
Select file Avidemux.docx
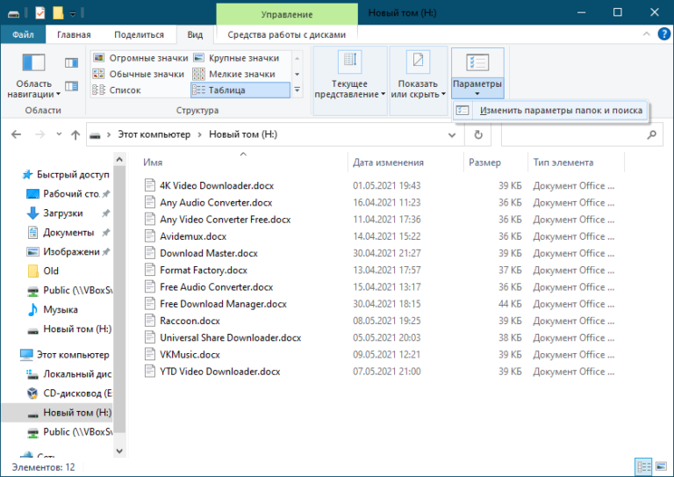point(193,236)
